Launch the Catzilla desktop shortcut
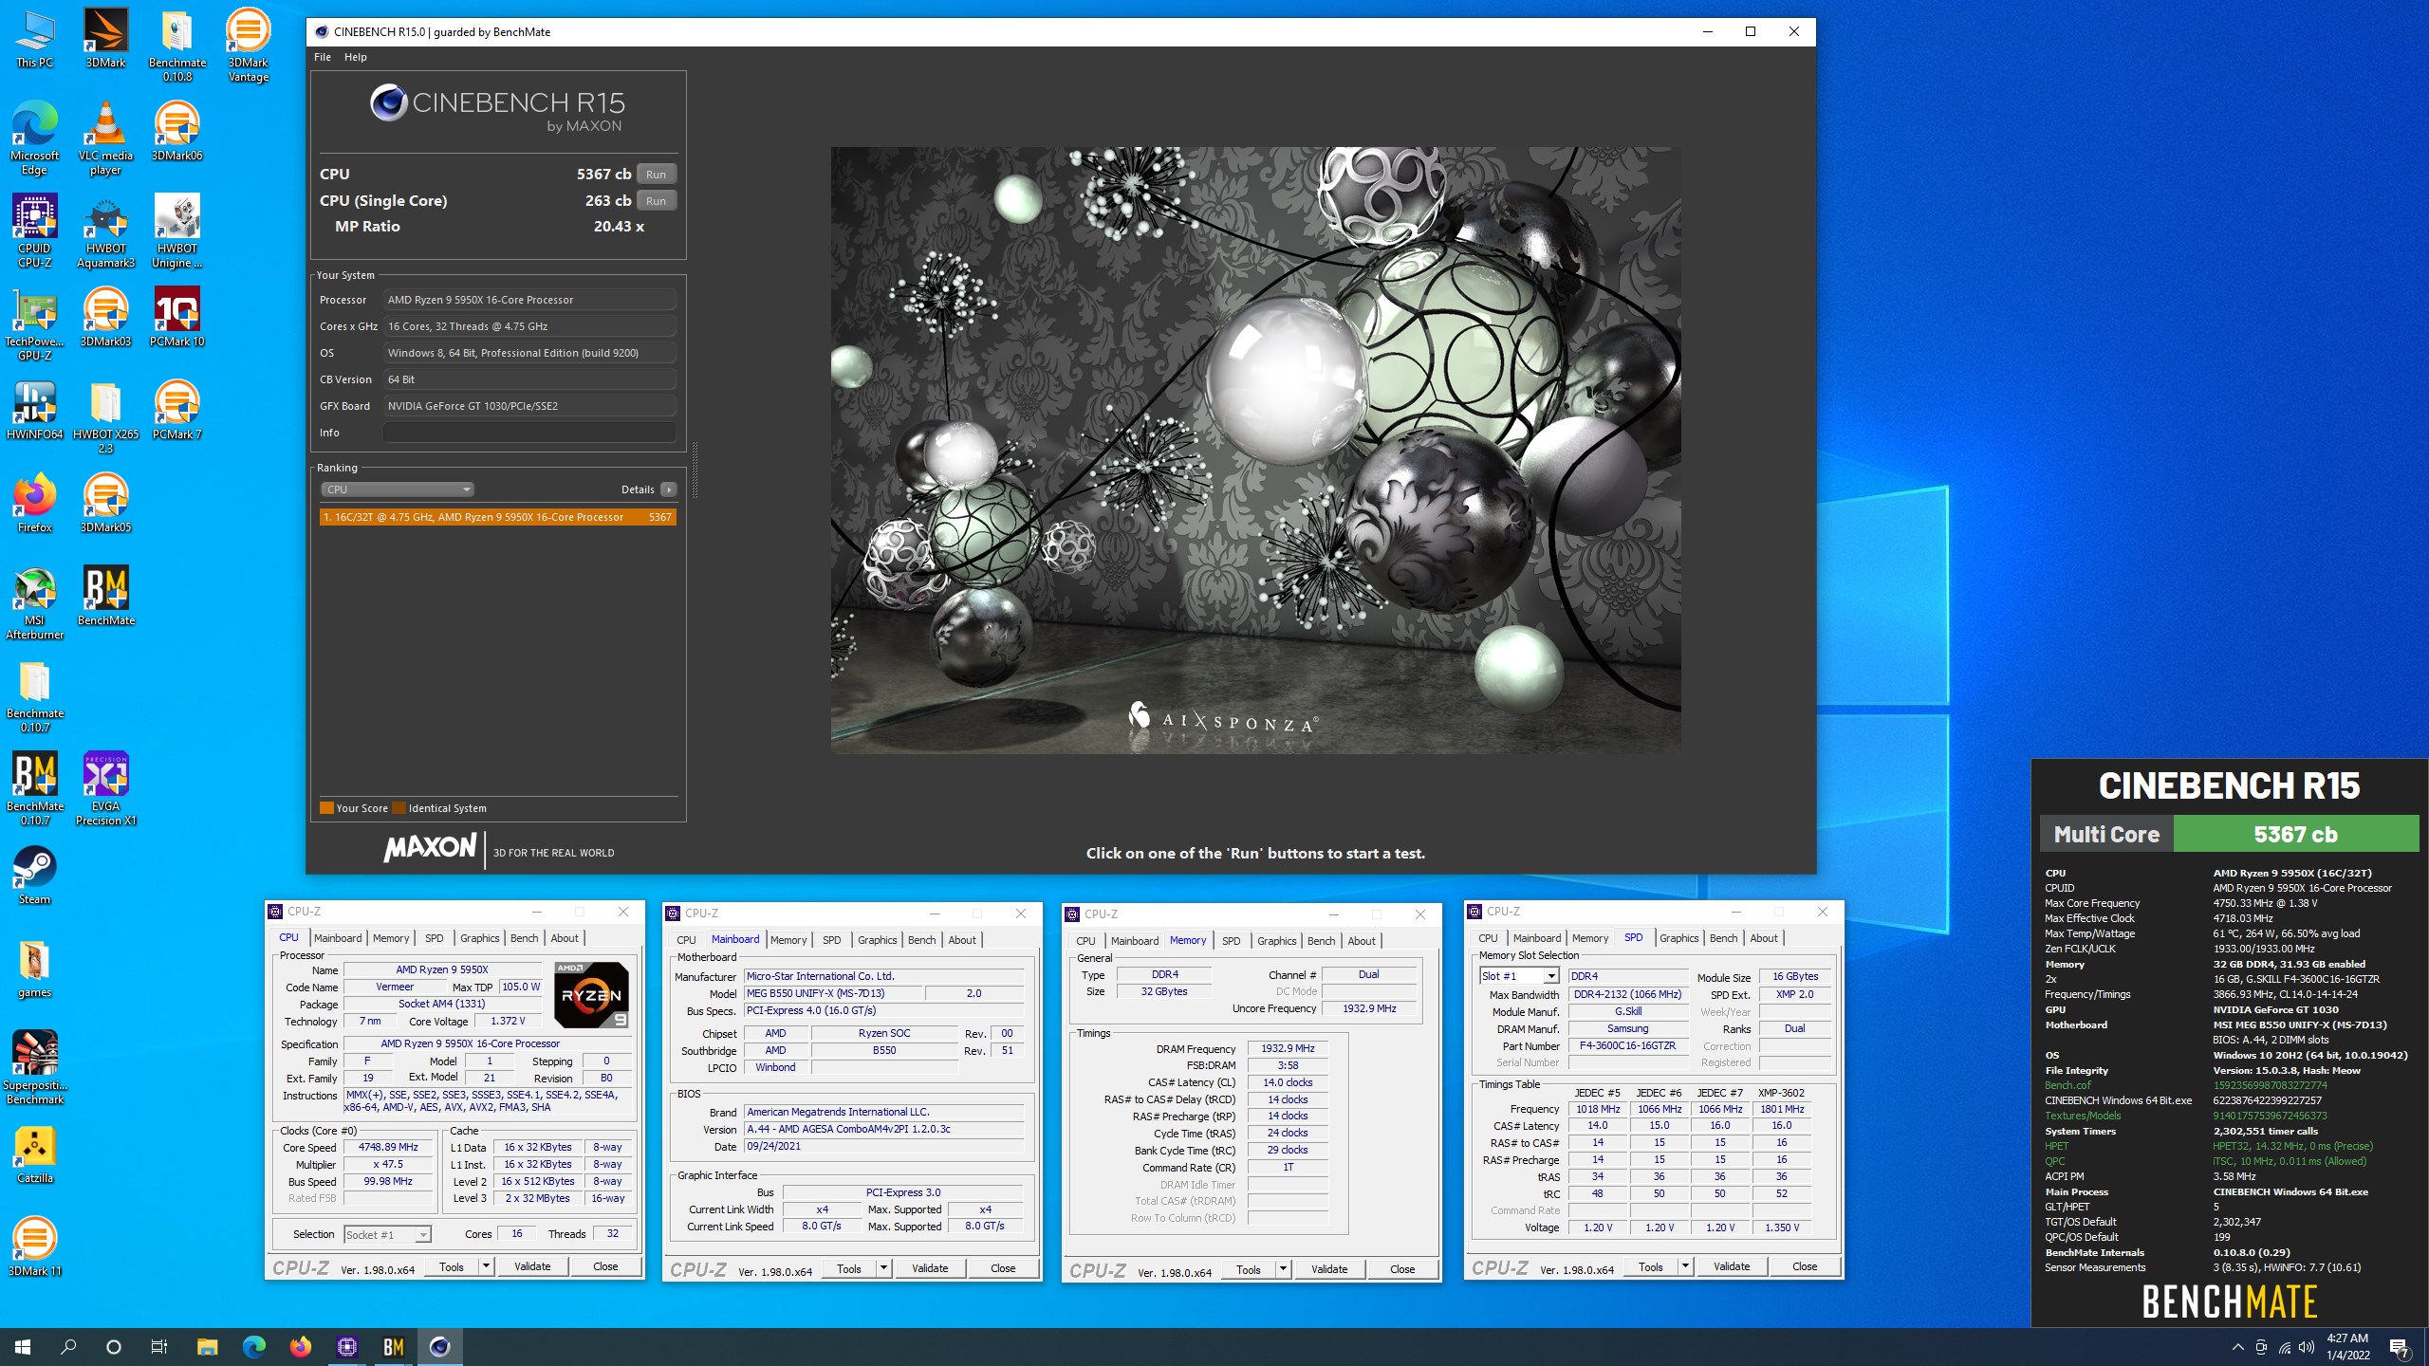The height and width of the screenshot is (1366, 2429). 34,1154
